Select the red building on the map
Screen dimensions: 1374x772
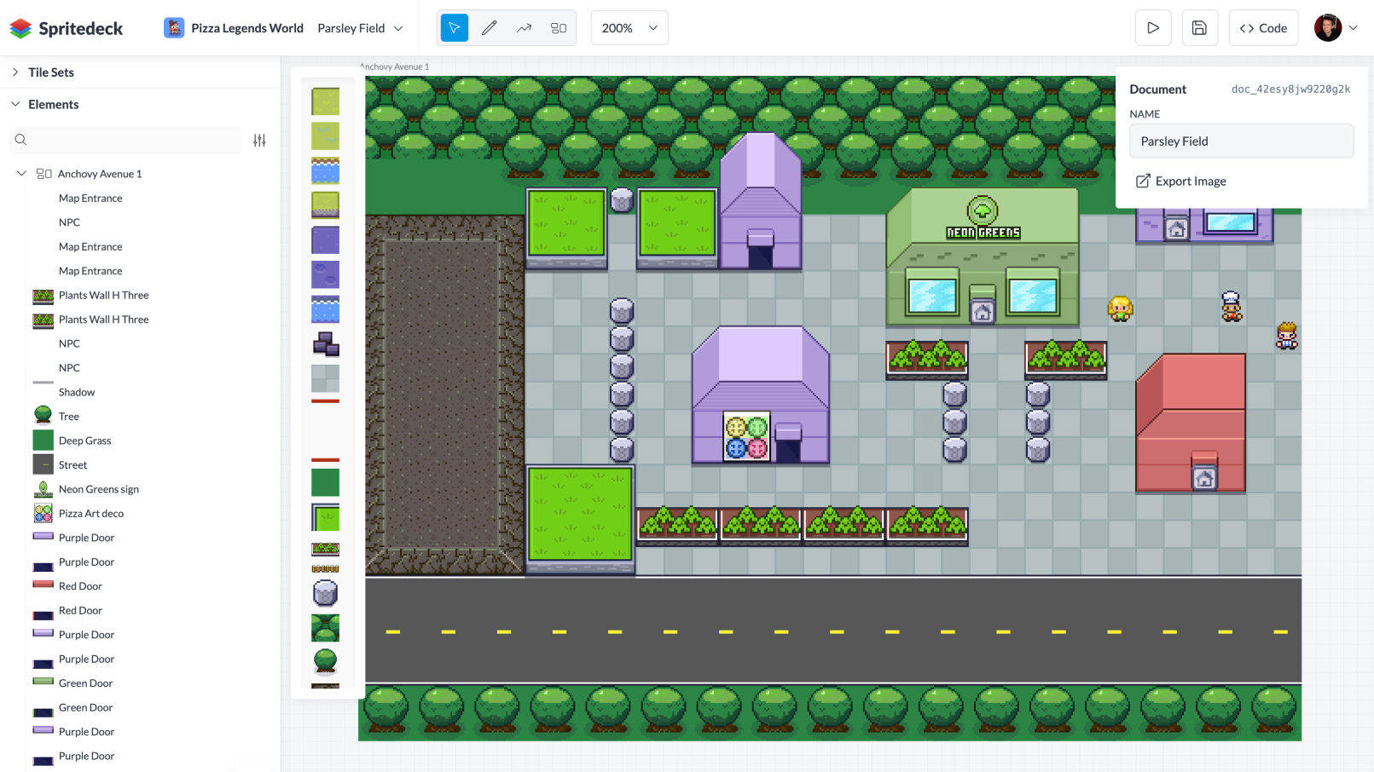tap(1191, 423)
